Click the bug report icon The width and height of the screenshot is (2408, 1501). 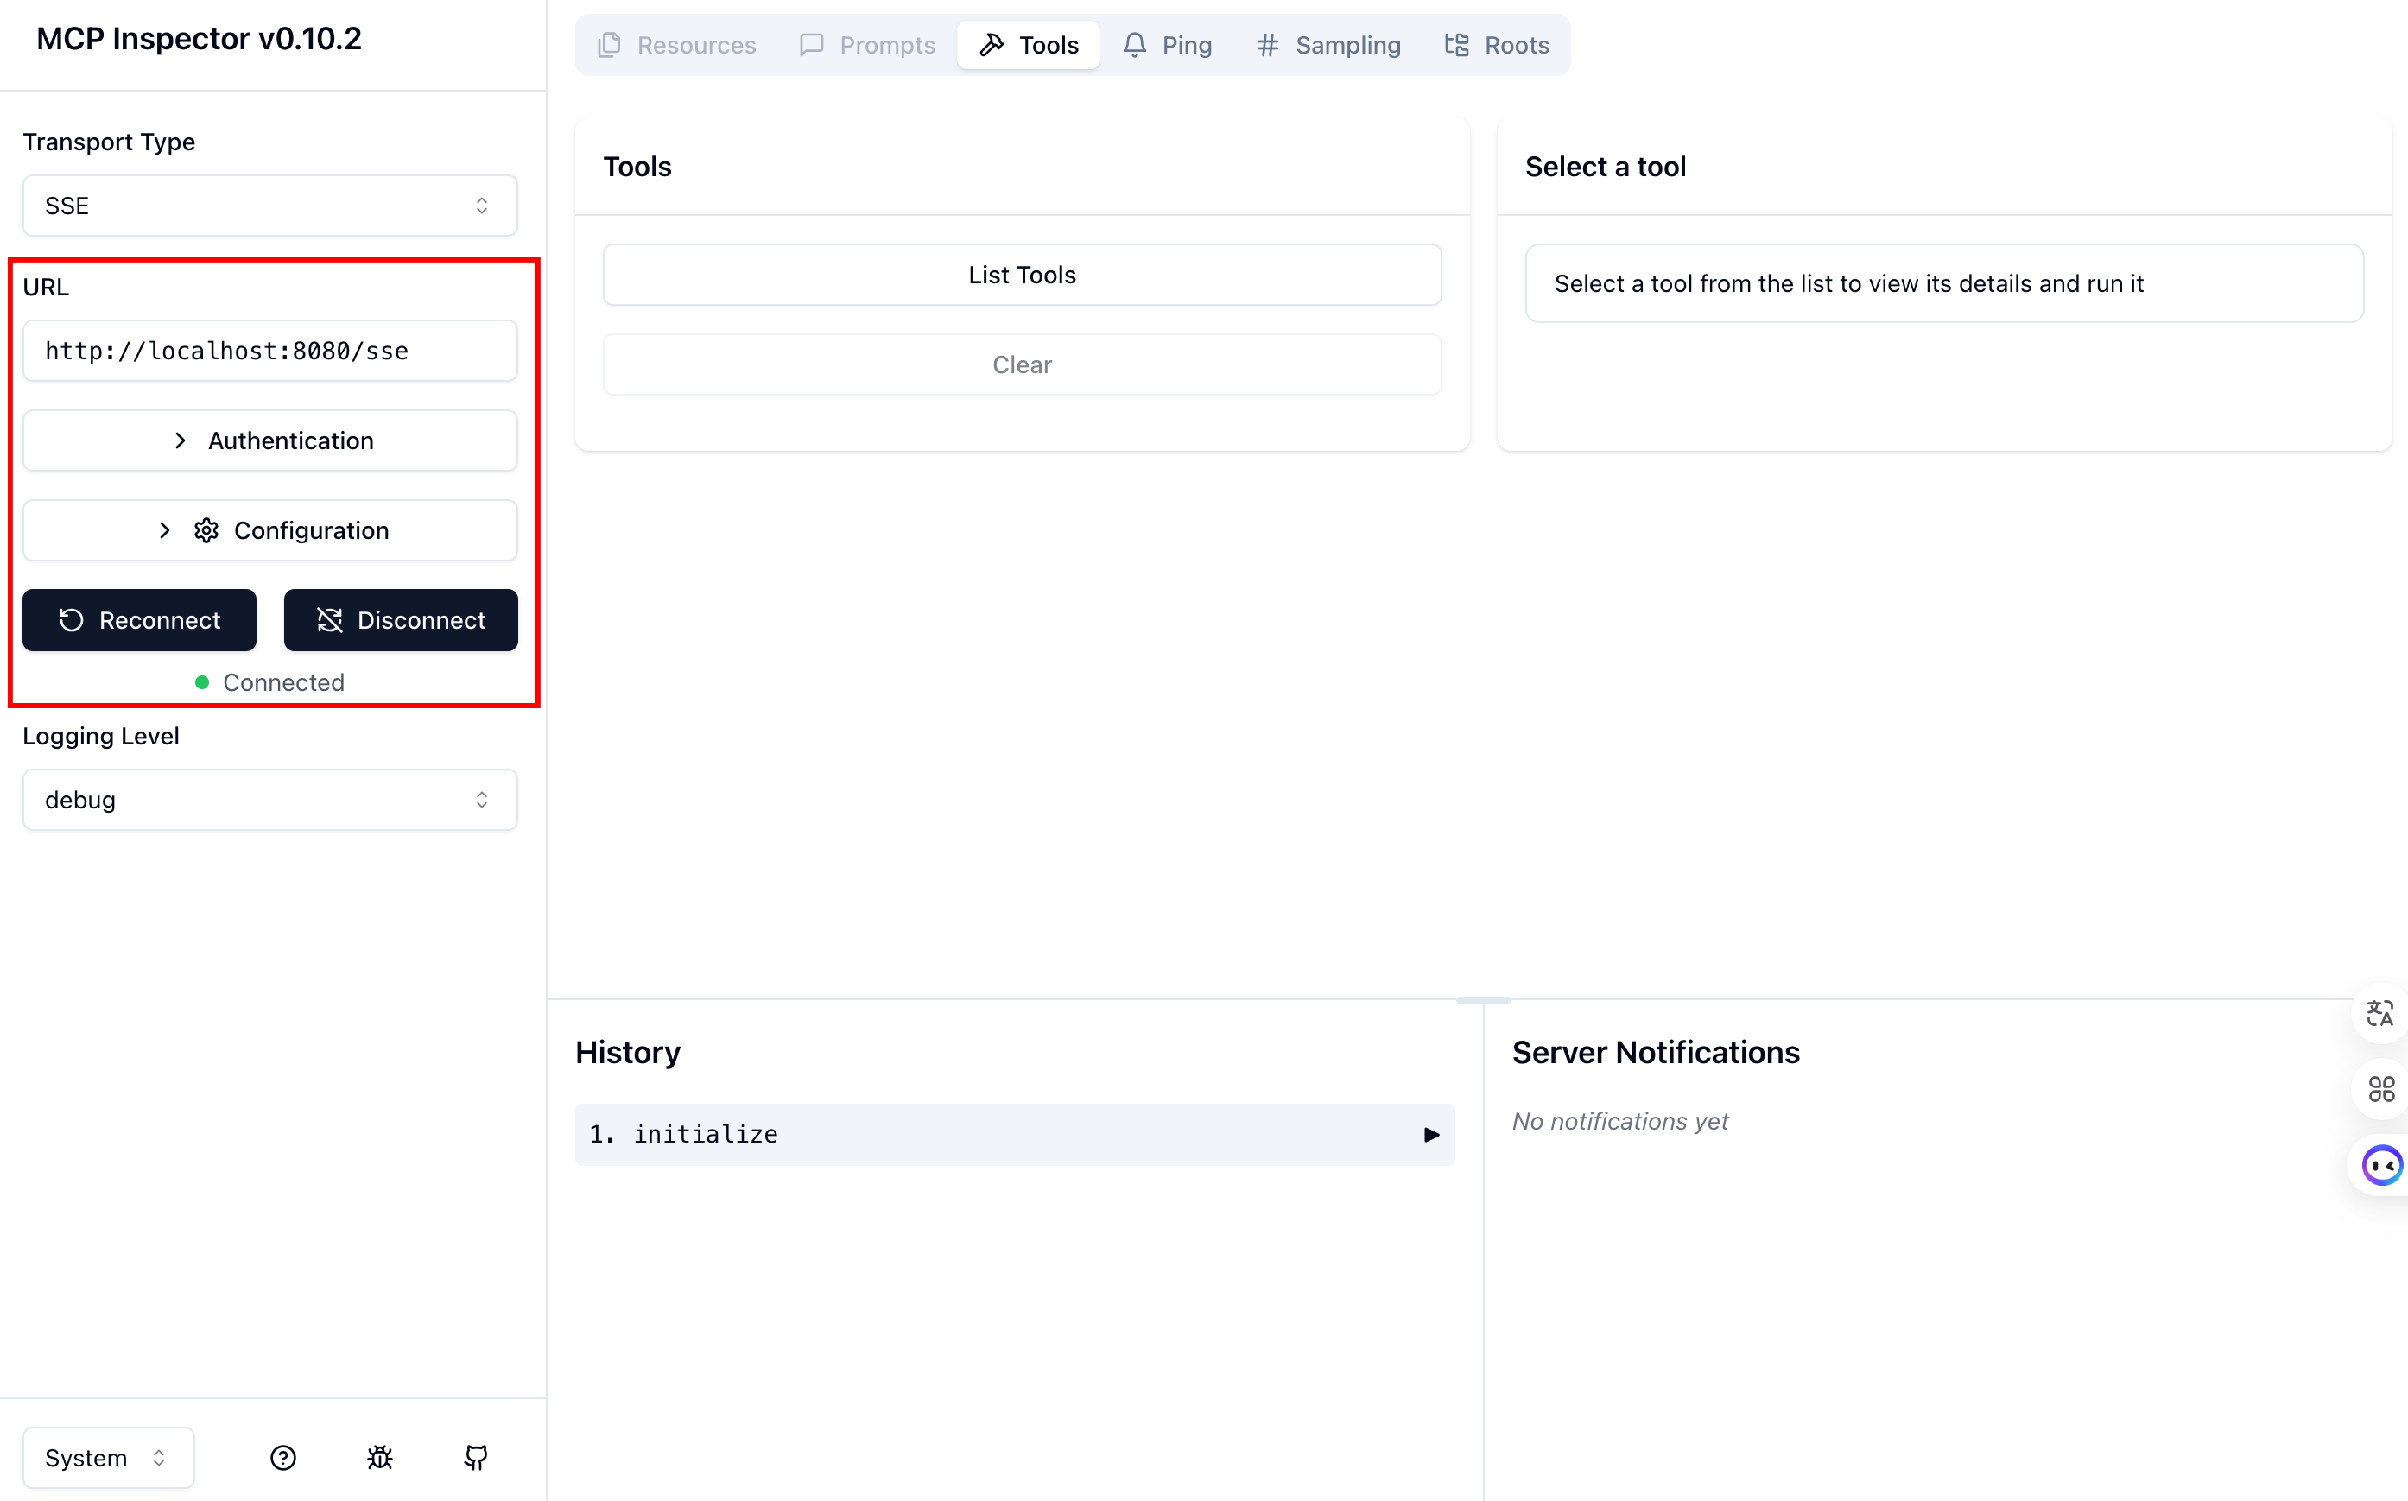pos(380,1457)
